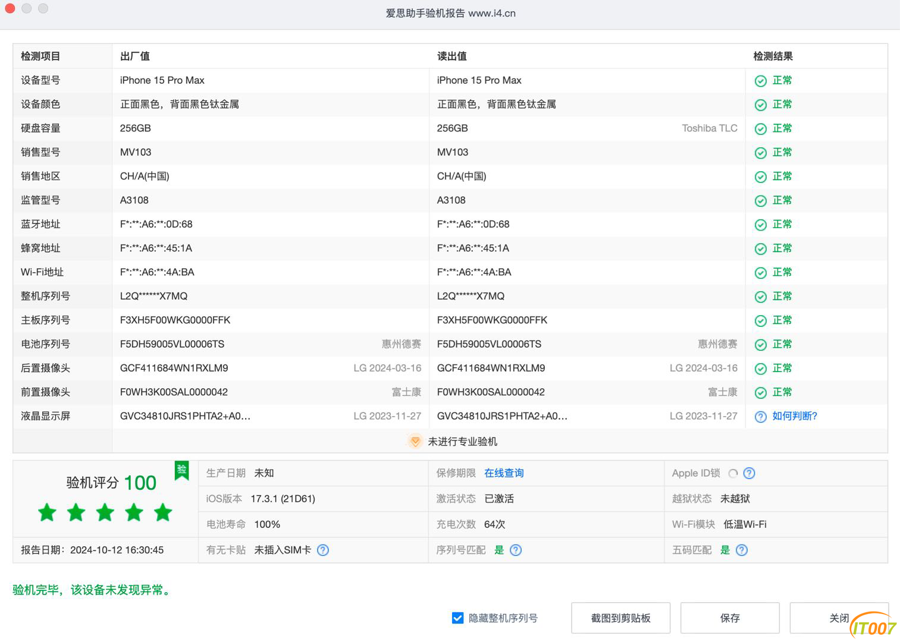Click 报告日期 2024-10-12 16:30:45
Viewport: 900px width, 642px height.
(92, 550)
